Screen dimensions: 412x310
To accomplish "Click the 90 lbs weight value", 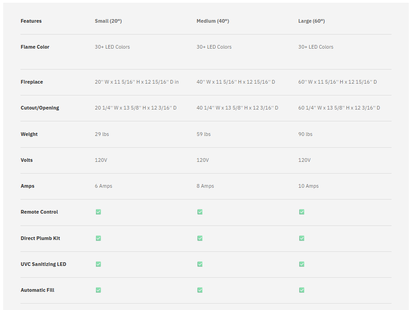I will [x=305, y=134].
